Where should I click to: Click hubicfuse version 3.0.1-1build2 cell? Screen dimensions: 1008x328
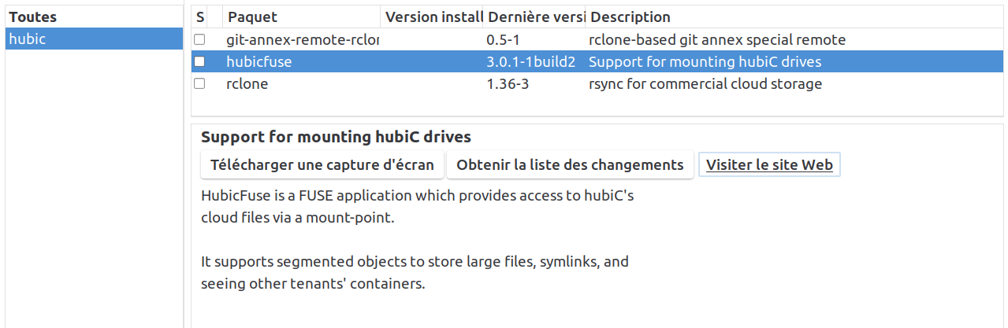coord(531,61)
